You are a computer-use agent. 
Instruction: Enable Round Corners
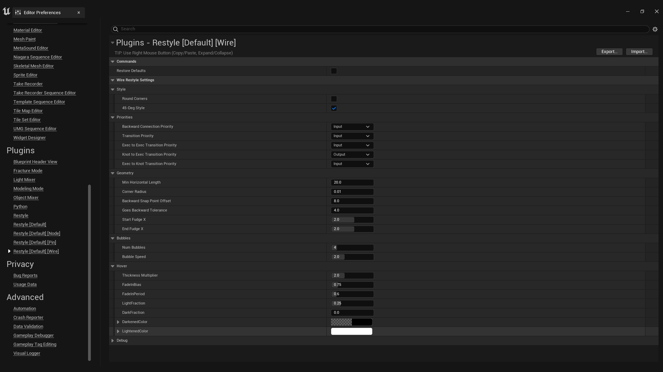click(x=334, y=99)
